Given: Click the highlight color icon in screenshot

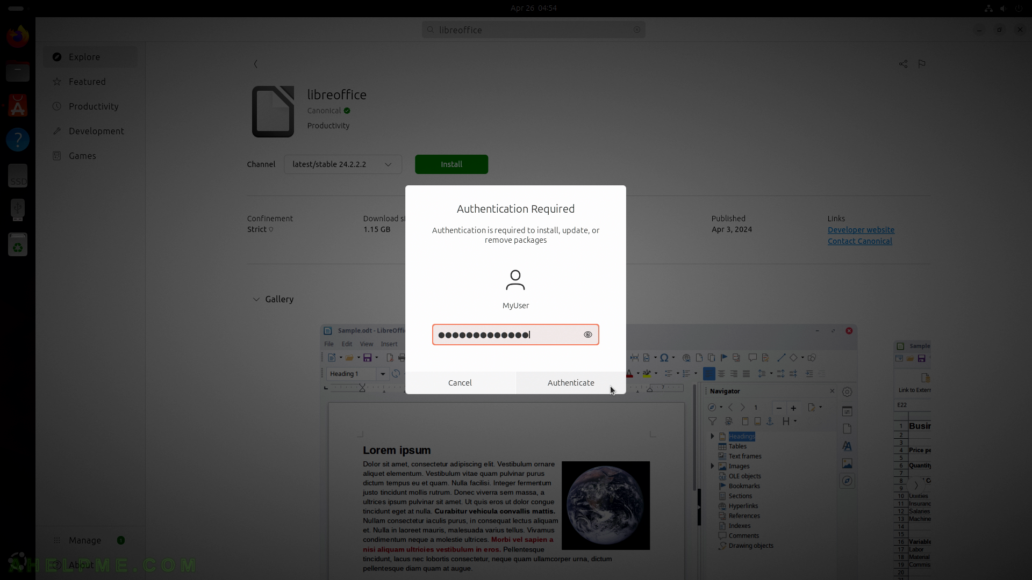Looking at the screenshot, I should tap(647, 374).
